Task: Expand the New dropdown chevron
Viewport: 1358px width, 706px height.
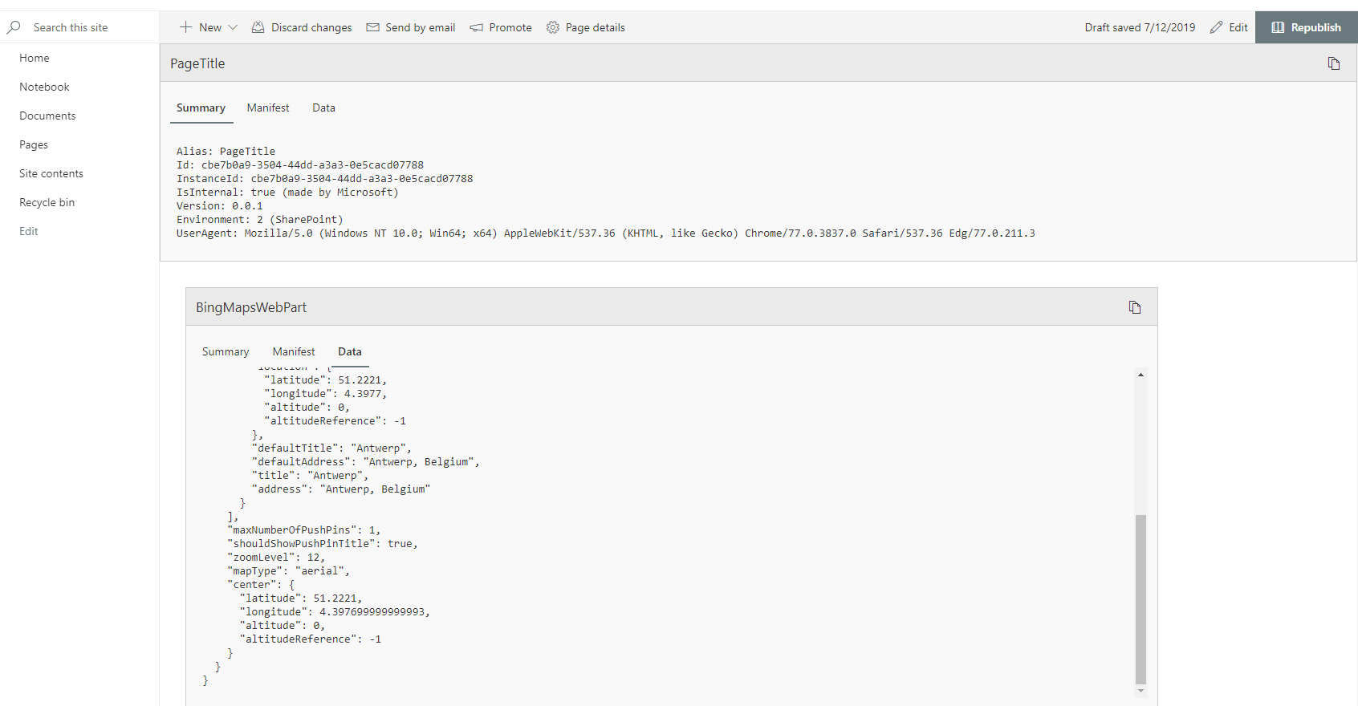Action: pyautogui.click(x=233, y=27)
